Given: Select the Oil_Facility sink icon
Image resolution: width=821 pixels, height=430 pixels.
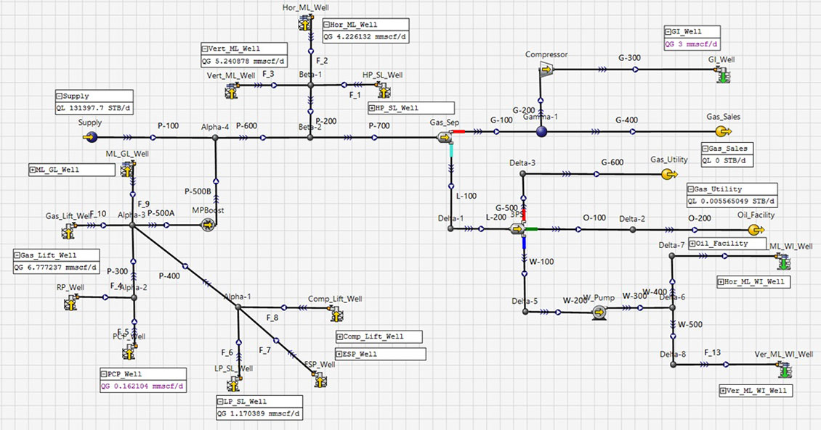Looking at the screenshot, I should point(756,229).
